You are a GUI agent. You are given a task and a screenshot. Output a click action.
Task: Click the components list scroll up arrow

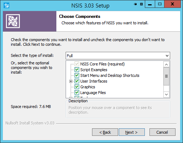[166, 64]
